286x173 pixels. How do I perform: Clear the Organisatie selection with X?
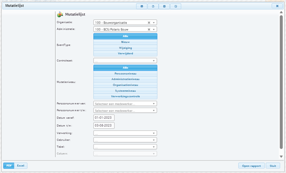pyautogui.click(x=149, y=23)
